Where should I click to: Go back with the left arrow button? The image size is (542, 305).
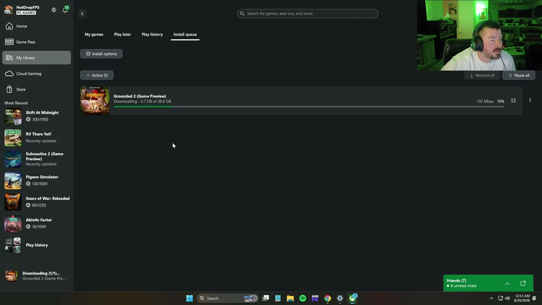[82, 14]
